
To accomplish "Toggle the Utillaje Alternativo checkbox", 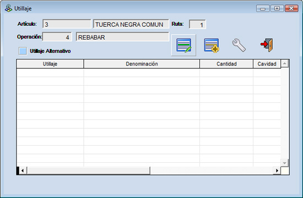I will pyautogui.click(x=23, y=51).
